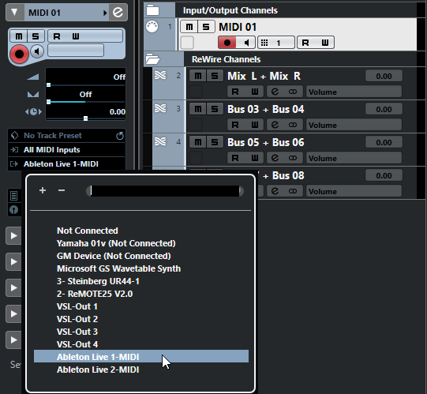Click the All MIDI Inputs routing field
The width and height of the screenshot is (427, 394).
[67, 149]
